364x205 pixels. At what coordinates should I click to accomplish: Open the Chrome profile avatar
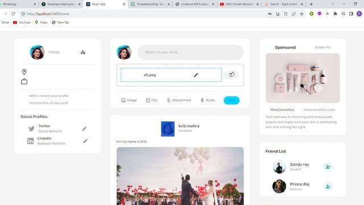(x=359, y=14)
